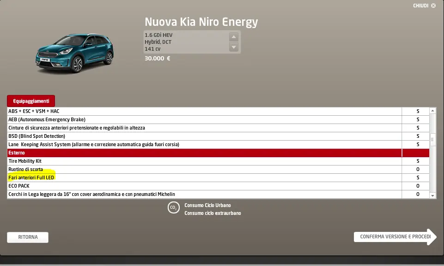
Task: Click the S value for Lane Keeping Assist System
Action: [x=418, y=144]
